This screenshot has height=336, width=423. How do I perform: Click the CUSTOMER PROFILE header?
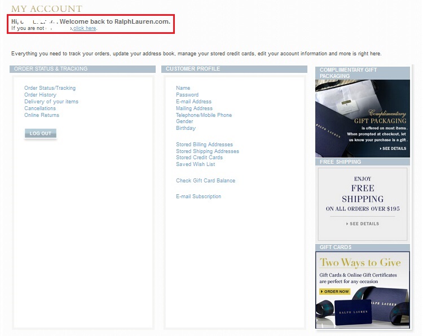pos(234,69)
